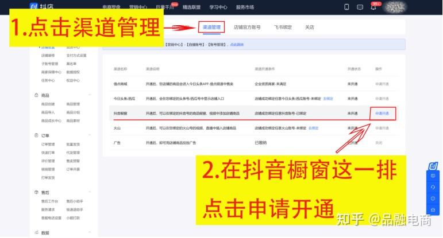Click the 售后 section icon
Viewport: 443px width, 238px height.
click(36, 192)
